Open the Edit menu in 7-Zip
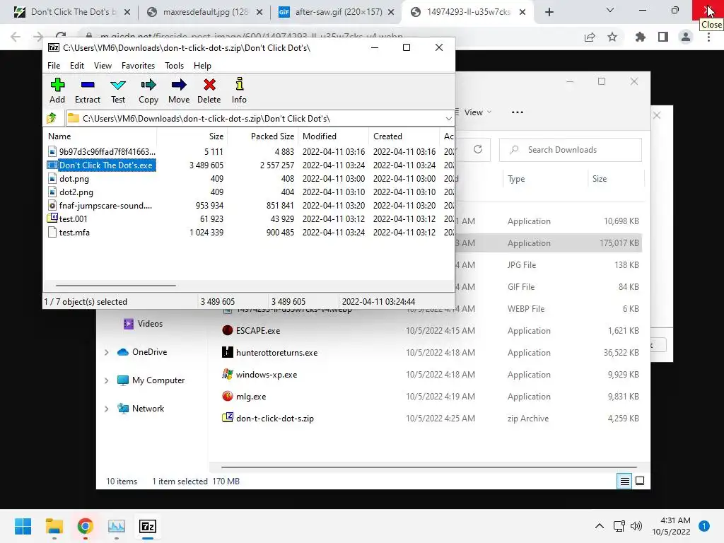 [x=76, y=66]
